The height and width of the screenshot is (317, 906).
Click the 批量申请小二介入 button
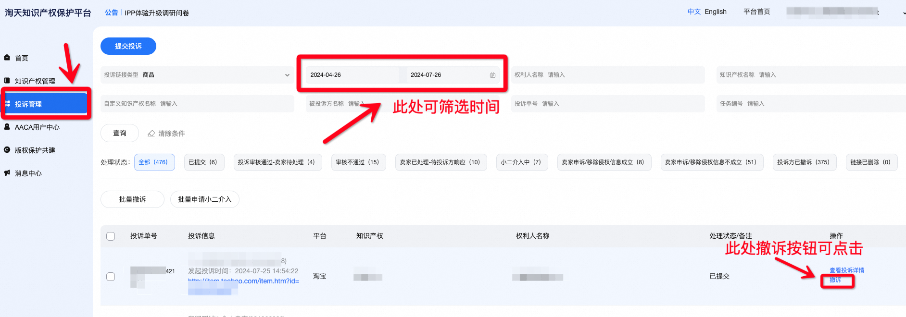coord(205,199)
